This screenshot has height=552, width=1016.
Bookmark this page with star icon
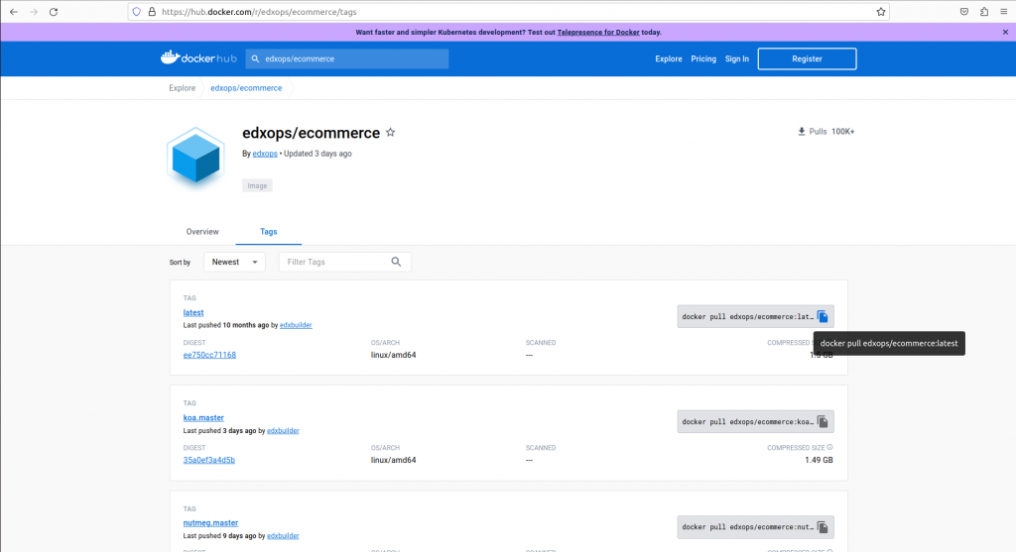pos(881,12)
